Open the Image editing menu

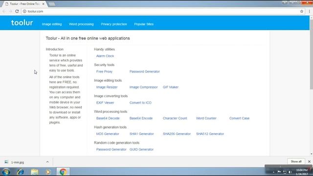[52, 24]
